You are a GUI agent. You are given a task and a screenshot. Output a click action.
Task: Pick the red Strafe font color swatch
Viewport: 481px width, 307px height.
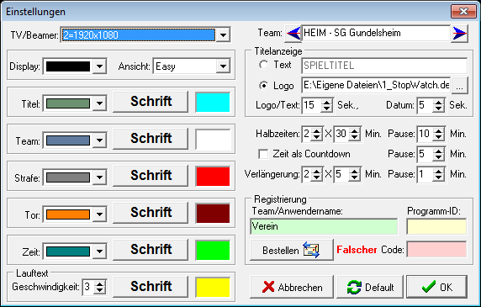[213, 176]
